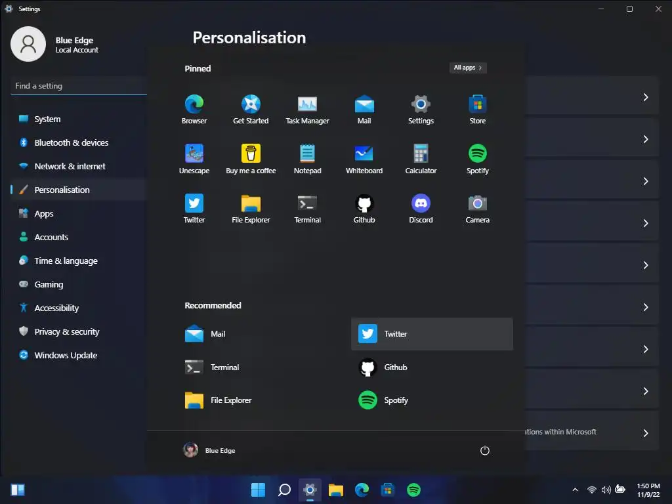This screenshot has width=672, height=504.
Task: Launch Twitter from the Pinned grid
Action: point(194,209)
